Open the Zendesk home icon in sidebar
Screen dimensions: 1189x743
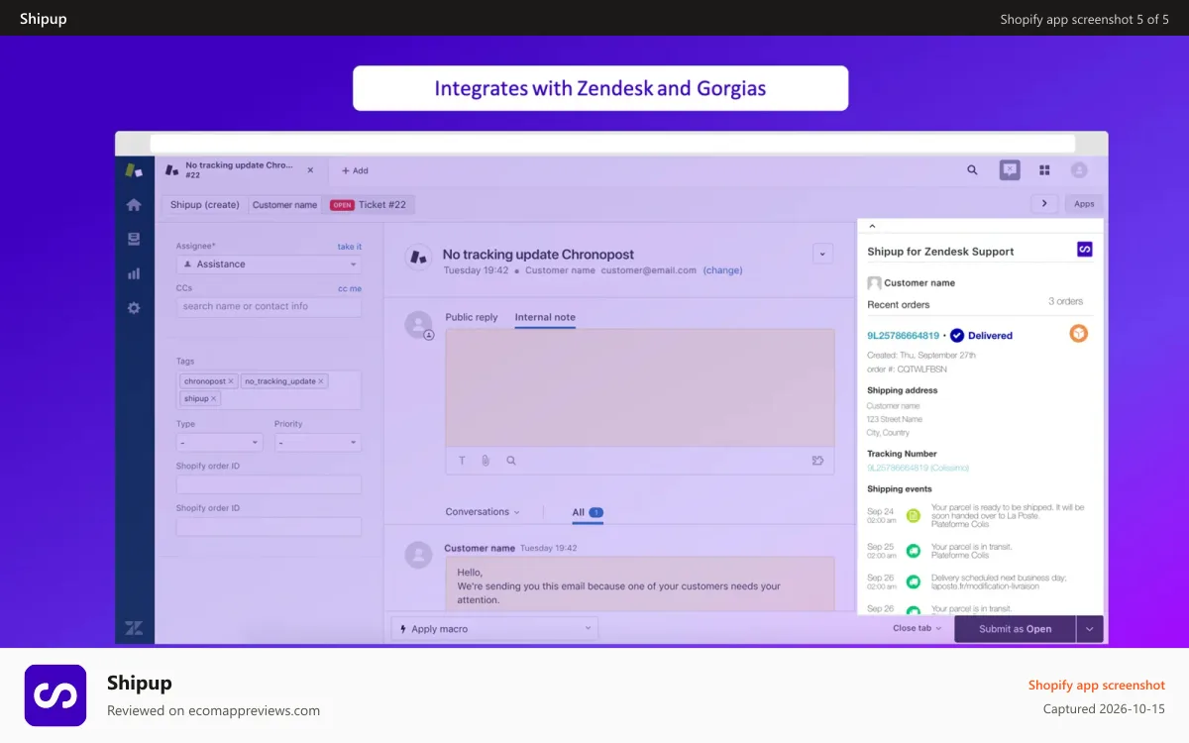point(134,205)
